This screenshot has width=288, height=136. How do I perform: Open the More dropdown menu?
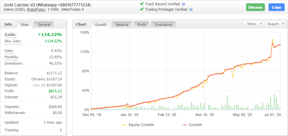click(253, 24)
